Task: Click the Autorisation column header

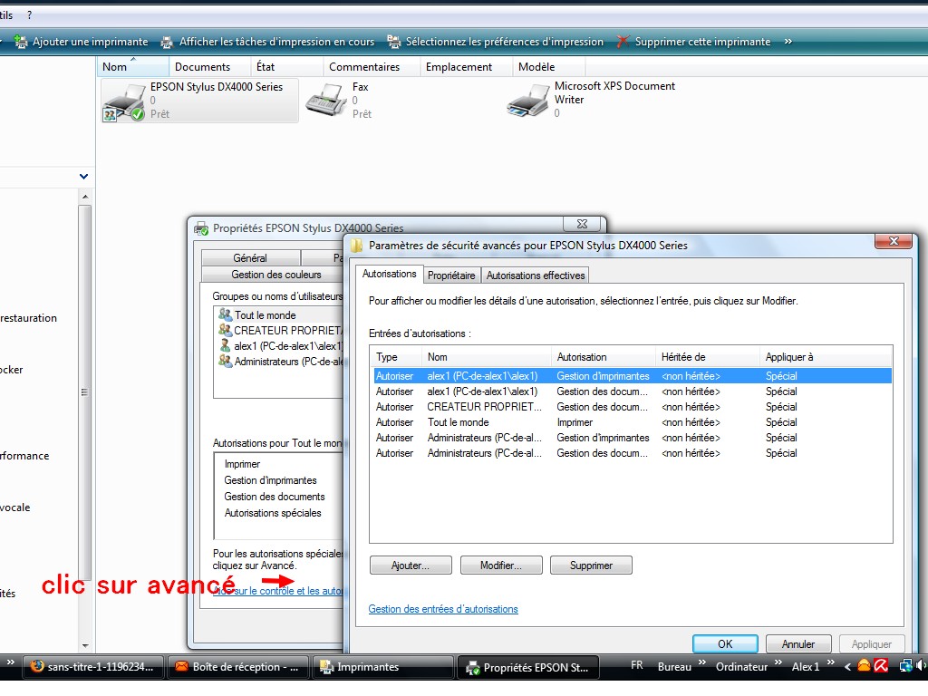Action: [x=603, y=357]
